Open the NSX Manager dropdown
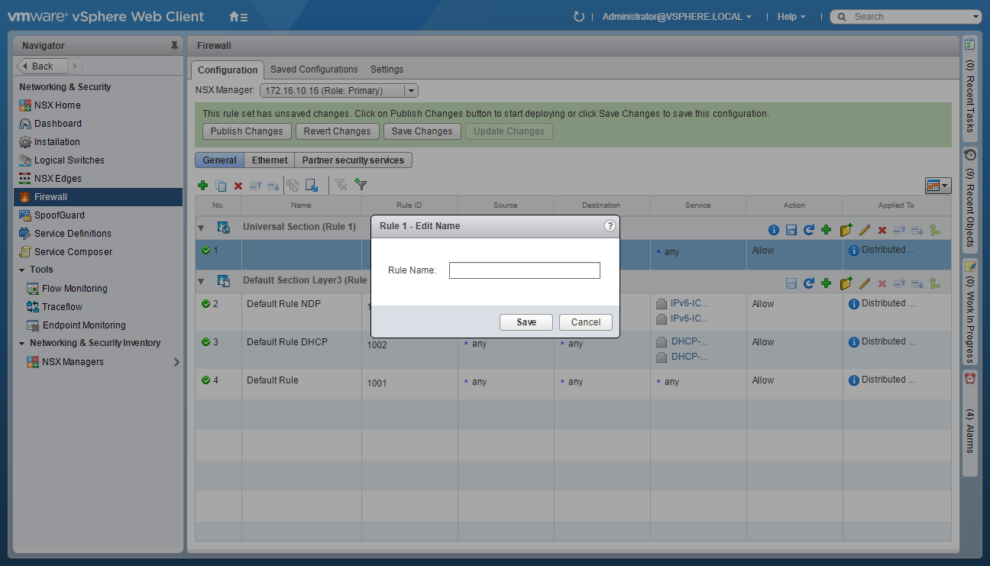This screenshot has width=990, height=566. 411,91
